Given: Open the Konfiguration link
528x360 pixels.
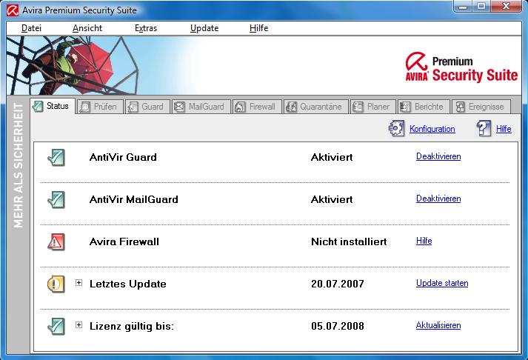Looking at the screenshot, I should tap(432, 129).
